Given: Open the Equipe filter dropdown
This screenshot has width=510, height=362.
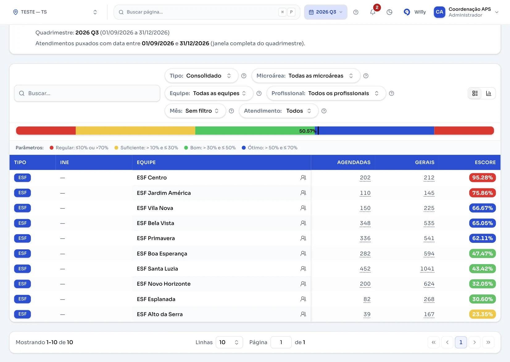Looking at the screenshot, I should (209, 93).
